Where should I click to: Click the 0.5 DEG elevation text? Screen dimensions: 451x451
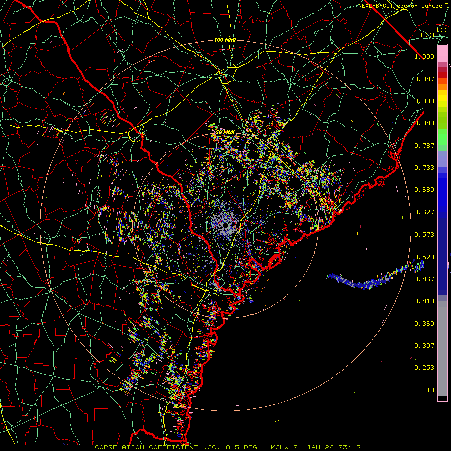coord(241,447)
